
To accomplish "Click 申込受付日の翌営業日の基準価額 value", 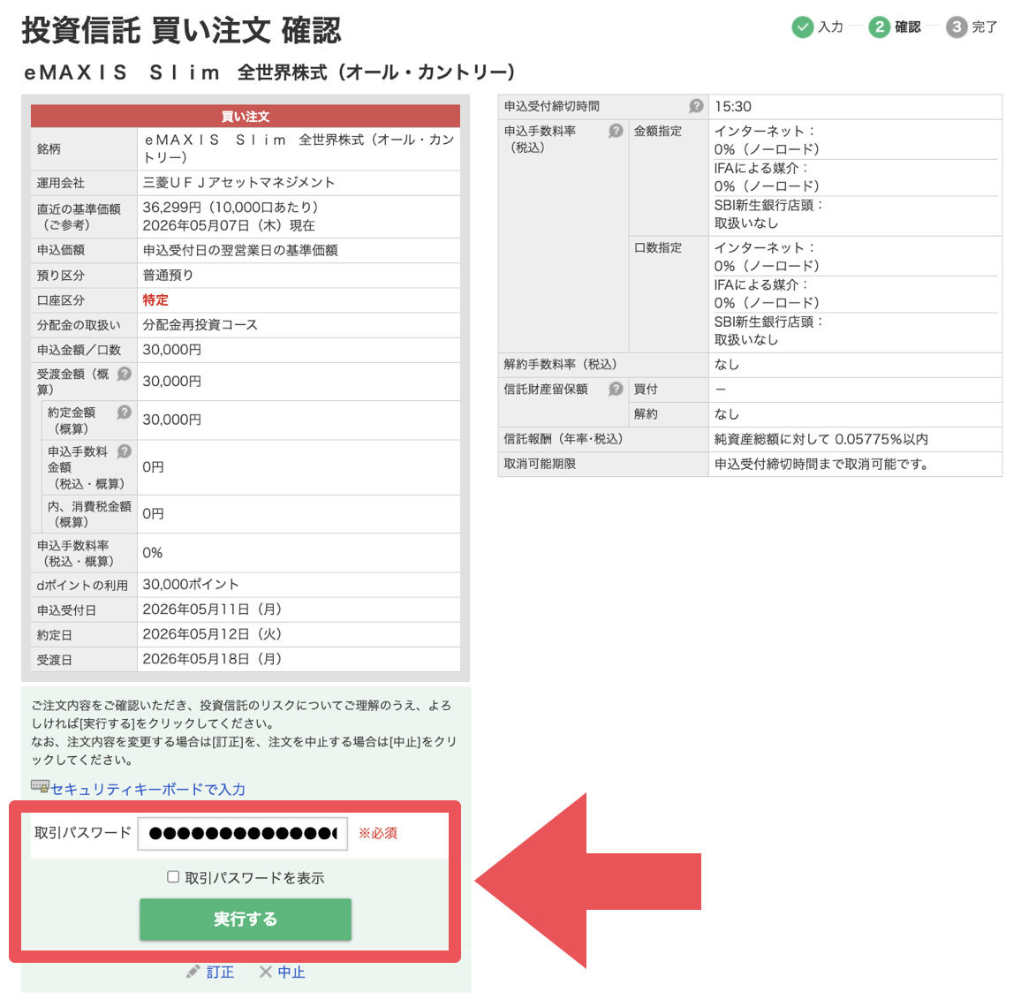I will pyautogui.click(x=240, y=250).
